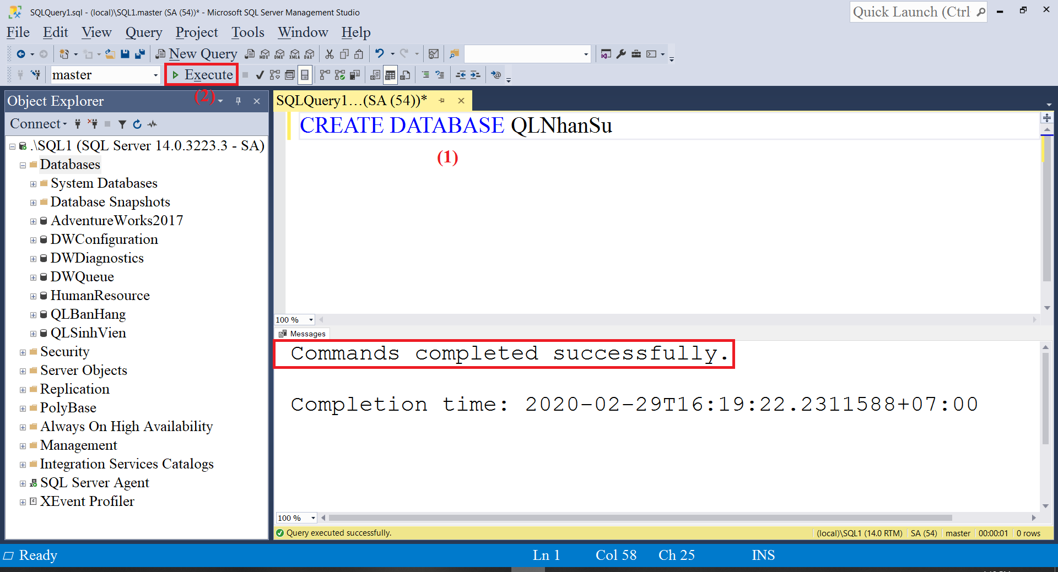
Task: Open the Query menu
Action: (x=143, y=32)
